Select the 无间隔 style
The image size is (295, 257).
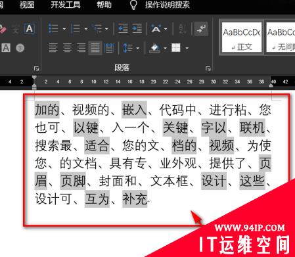point(281,37)
